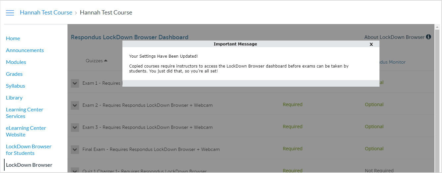Open eLearning Center Website link
The width and height of the screenshot is (442, 173).
point(26,131)
